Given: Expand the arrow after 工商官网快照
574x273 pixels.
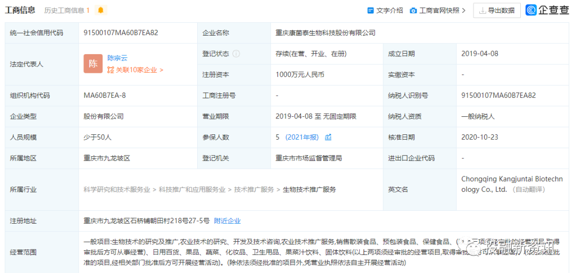Looking at the screenshot, I should (x=464, y=11).
